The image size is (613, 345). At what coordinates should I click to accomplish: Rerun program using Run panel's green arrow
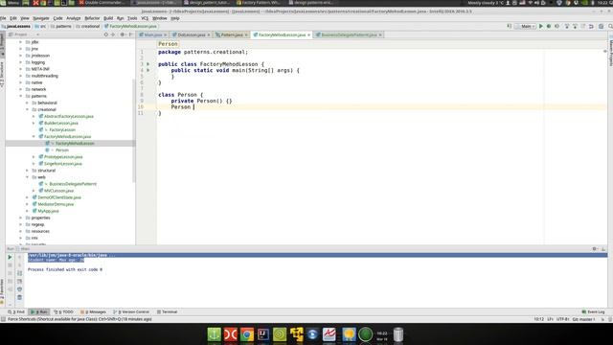tap(10, 257)
